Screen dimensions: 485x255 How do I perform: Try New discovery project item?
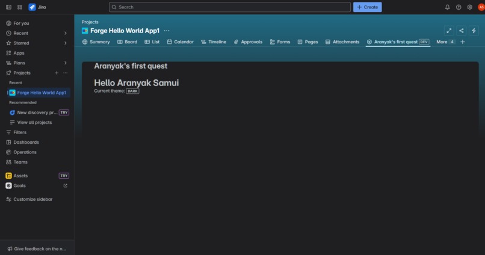click(x=39, y=112)
